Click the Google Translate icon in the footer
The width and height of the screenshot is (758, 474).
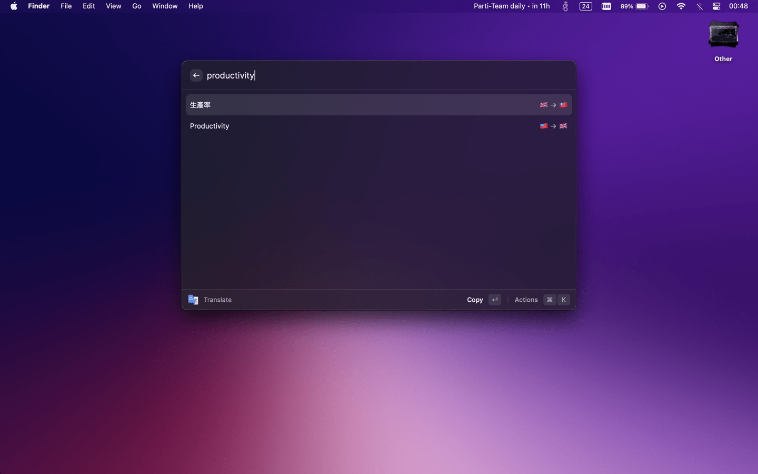(193, 300)
